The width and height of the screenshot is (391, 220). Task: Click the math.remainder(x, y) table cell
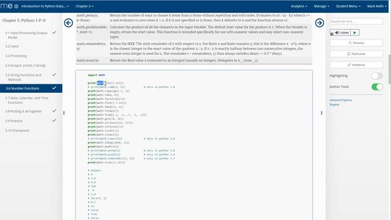(91, 46)
